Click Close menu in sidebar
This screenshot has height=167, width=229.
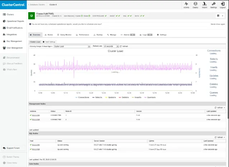(x=10, y=163)
